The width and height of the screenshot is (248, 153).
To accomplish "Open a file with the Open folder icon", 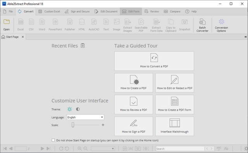I will coord(7,25).
